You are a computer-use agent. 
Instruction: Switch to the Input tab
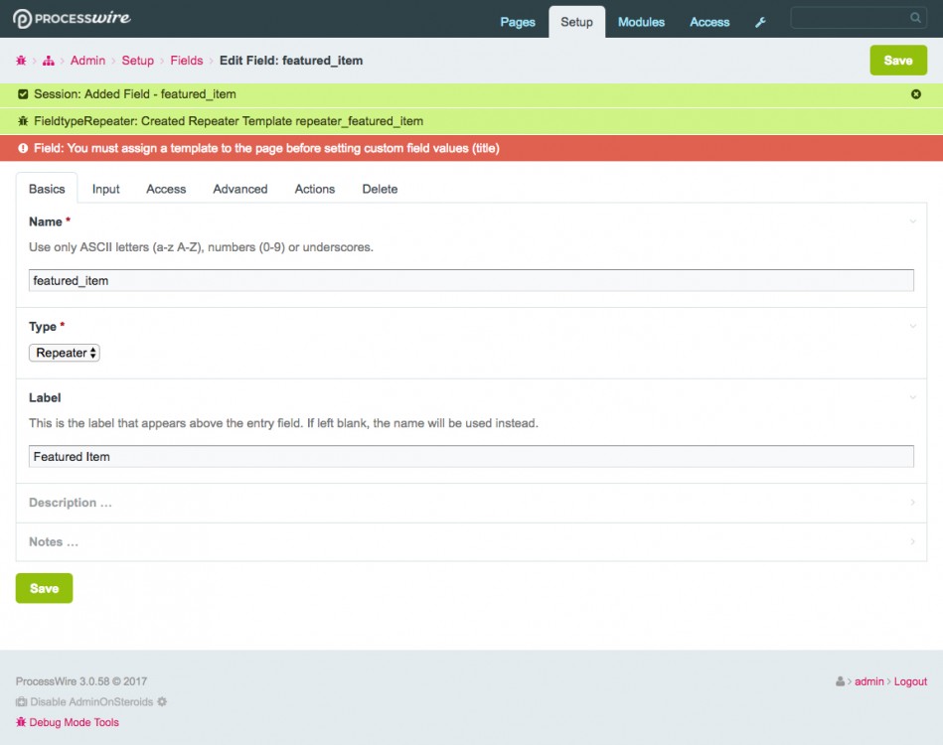pyautogui.click(x=106, y=189)
